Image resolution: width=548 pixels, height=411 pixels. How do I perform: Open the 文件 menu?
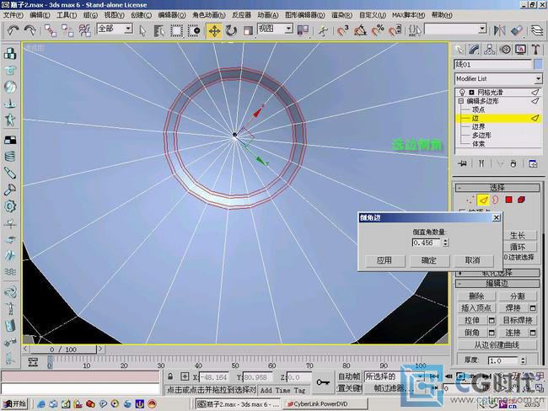pyautogui.click(x=13, y=15)
